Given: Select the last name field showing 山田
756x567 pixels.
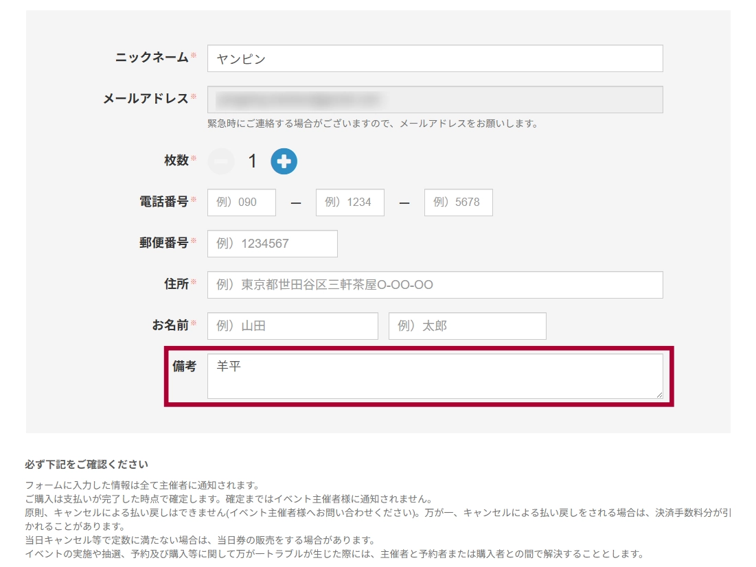Looking at the screenshot, I should click(x=293, y=326).
